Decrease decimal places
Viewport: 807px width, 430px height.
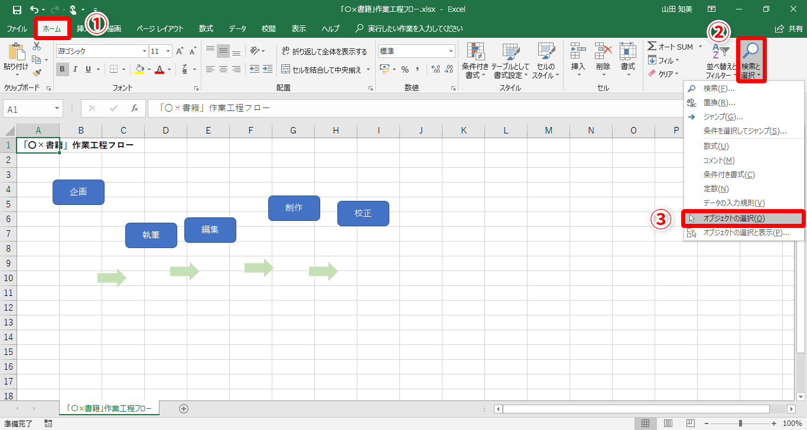449,69
